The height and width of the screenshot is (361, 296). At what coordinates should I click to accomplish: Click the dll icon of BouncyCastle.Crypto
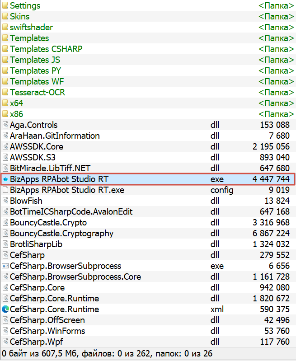(5, 222)
